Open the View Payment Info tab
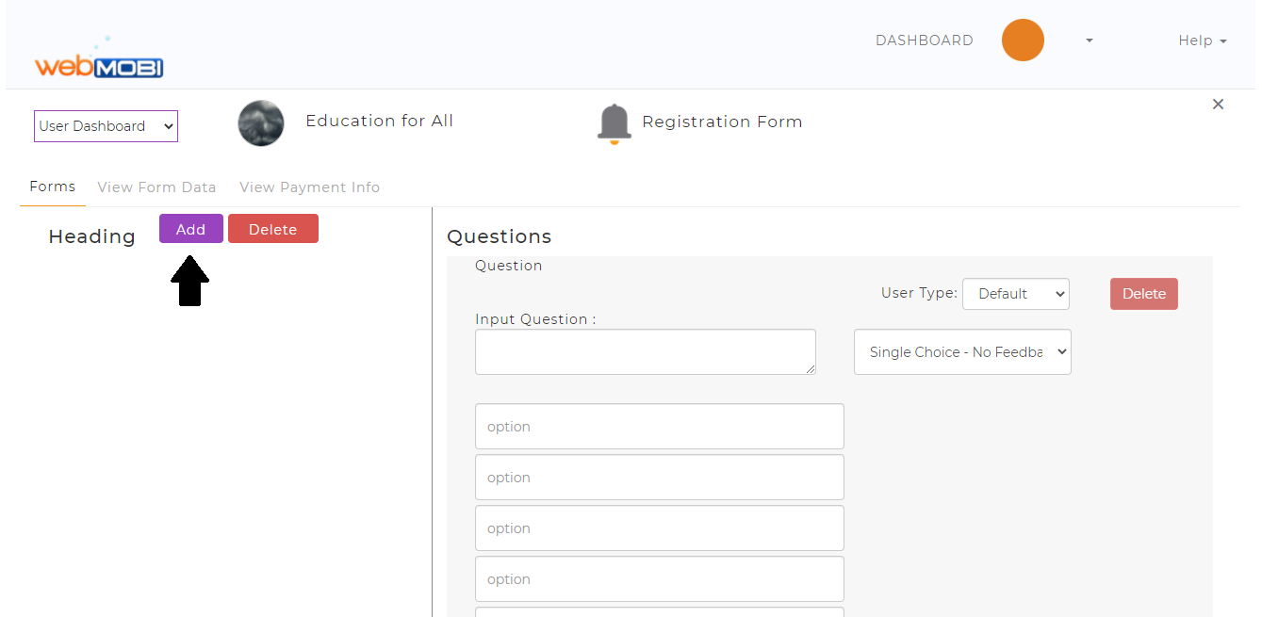This screenshot has width=1262, height=617. (x=310, y=187)
